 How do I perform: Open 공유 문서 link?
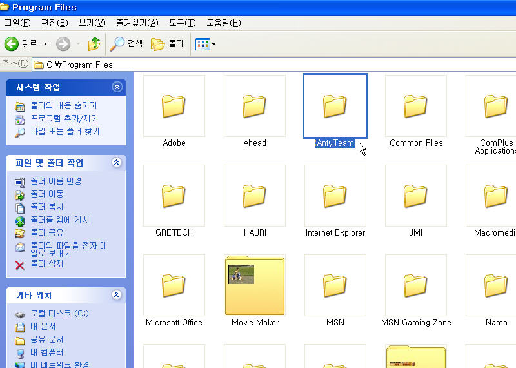tap(46, 340)
